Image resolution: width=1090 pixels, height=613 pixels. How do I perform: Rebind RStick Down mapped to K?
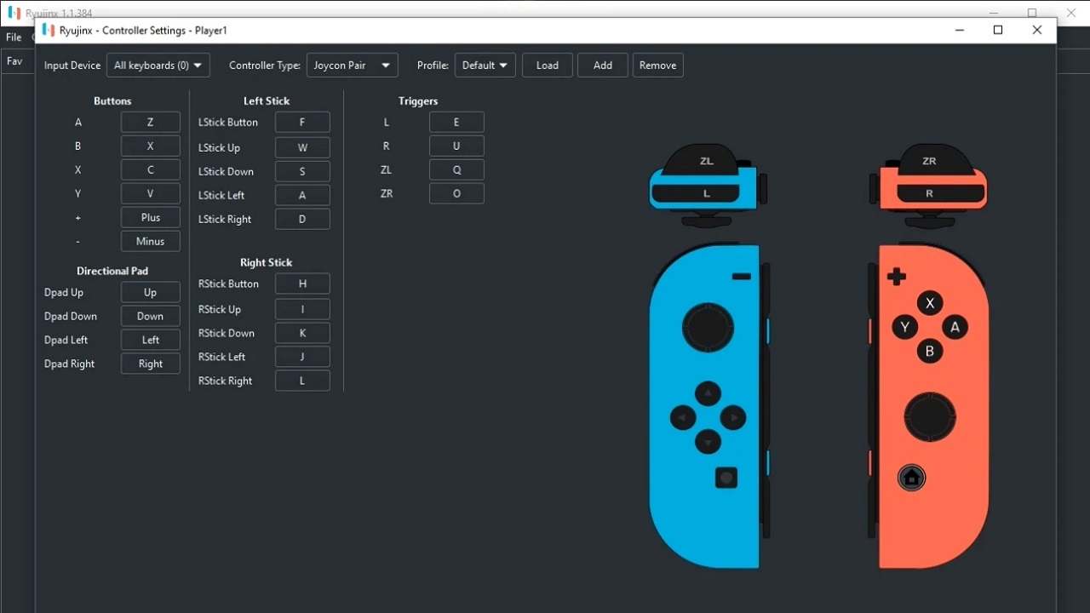click(302, 334)
